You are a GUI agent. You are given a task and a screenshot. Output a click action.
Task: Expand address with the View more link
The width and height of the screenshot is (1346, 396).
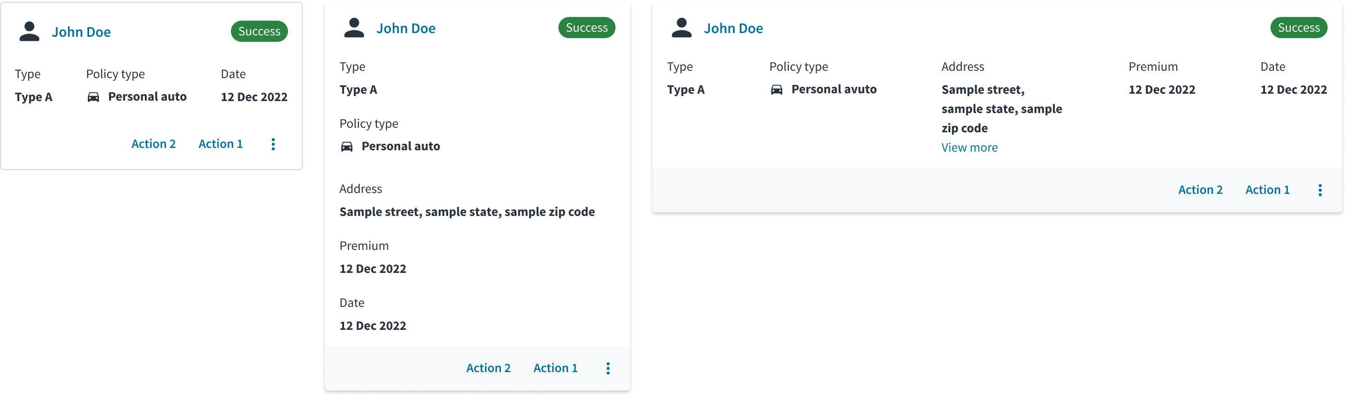(969, 147)
